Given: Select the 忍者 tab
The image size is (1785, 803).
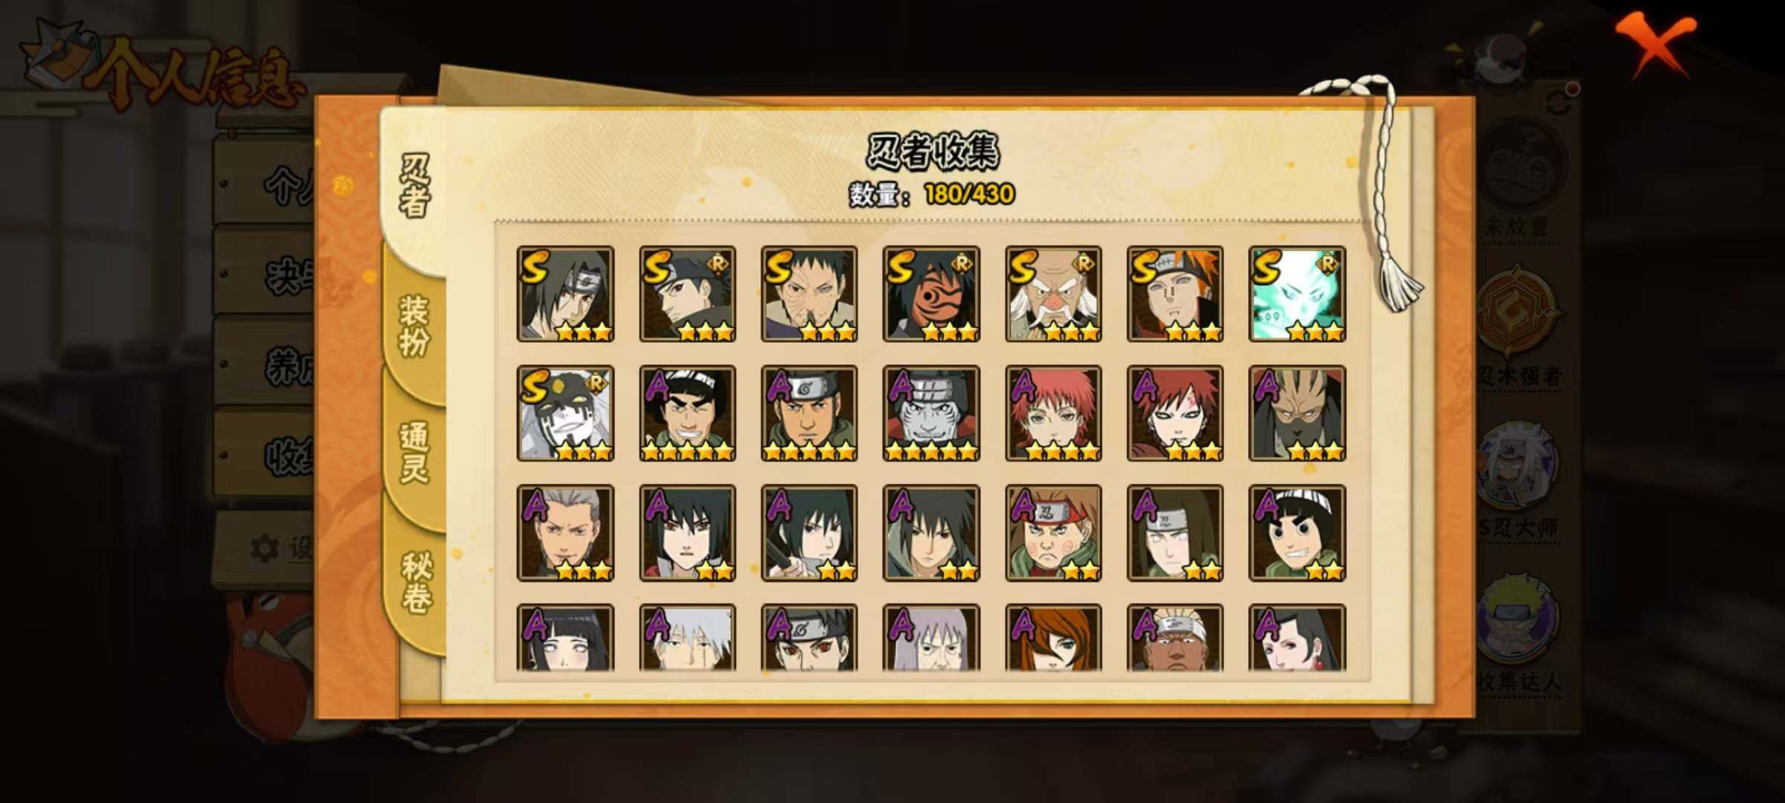Looking at the screenshot, I should point(414,186).
